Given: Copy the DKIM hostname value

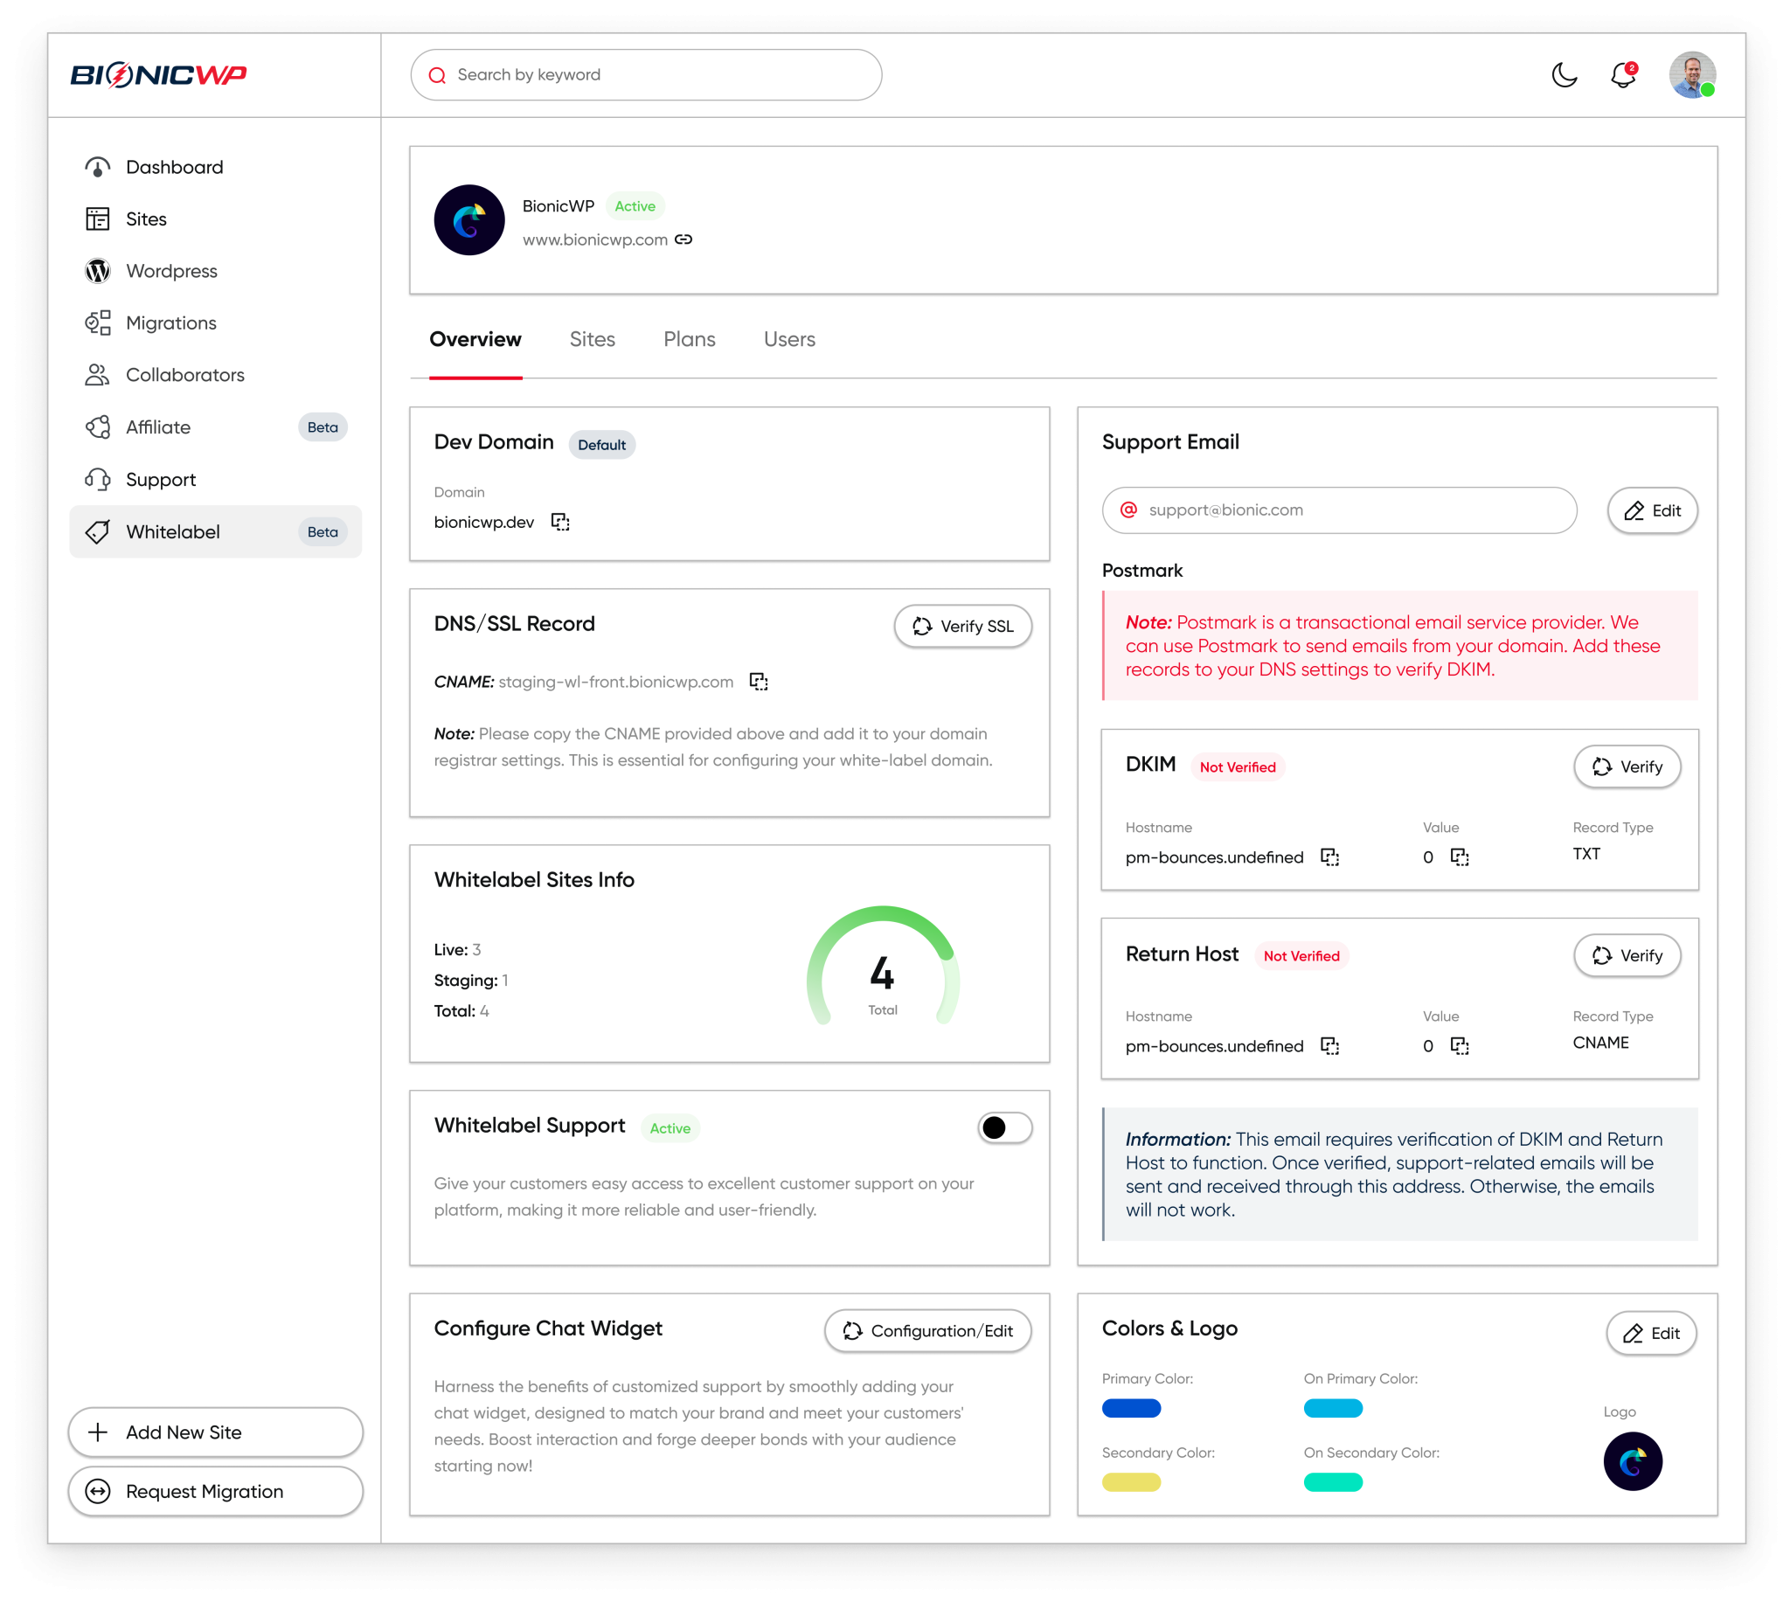Looking at the screenshot, I should pyautogui.click(x=1331, y=856).
